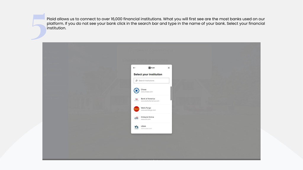Click the Plaid logo at dialog top
The height and width of the screenshot is (170, 303).
click(x=151, y=68)
